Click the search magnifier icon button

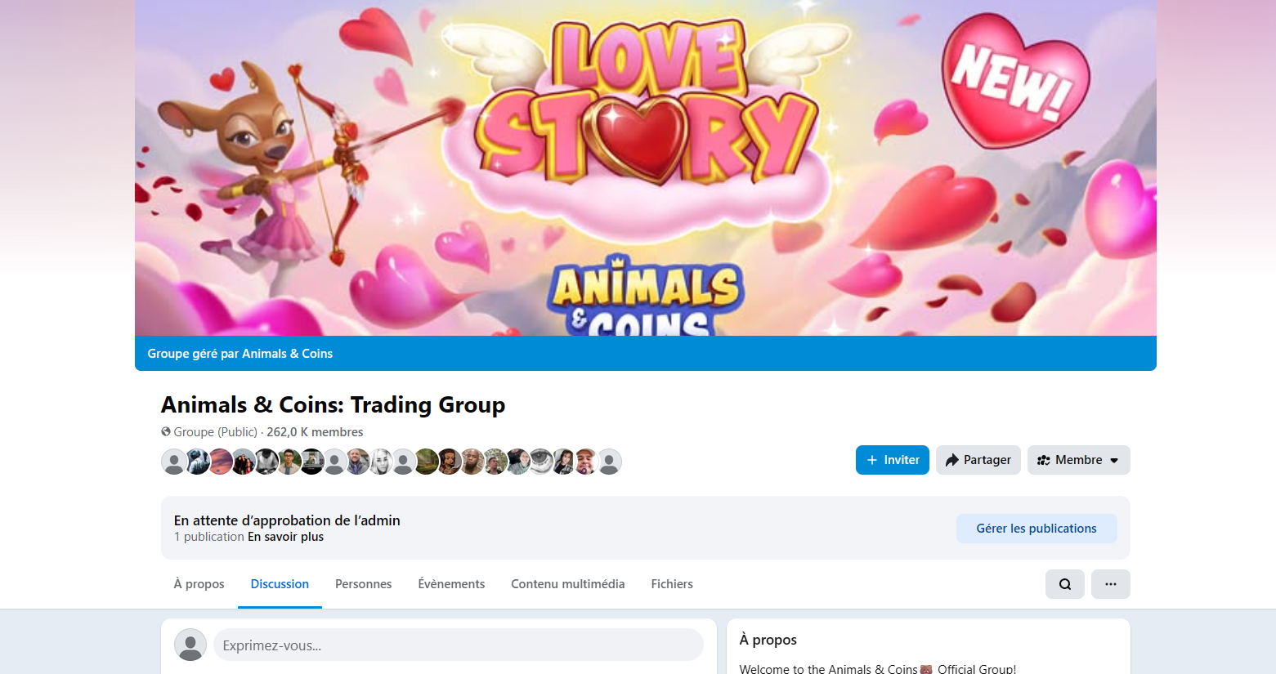pos(1064,584)
